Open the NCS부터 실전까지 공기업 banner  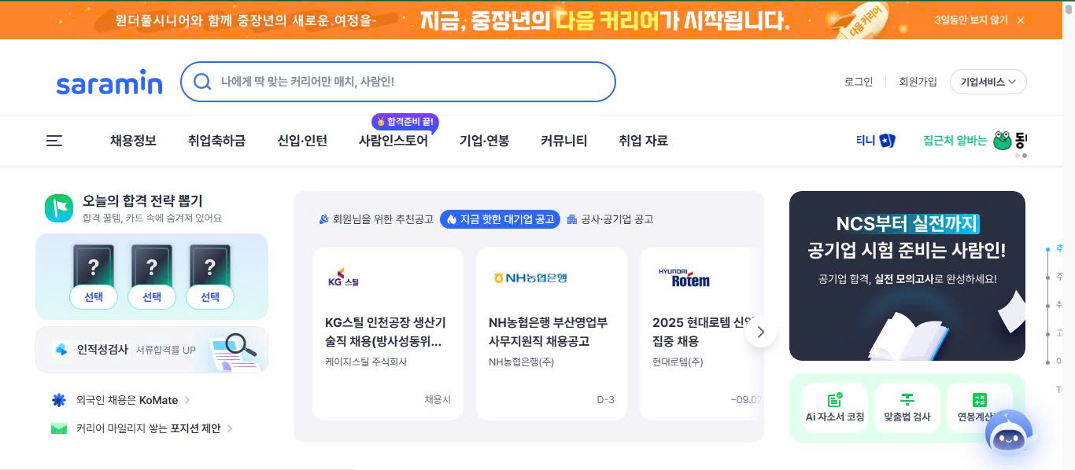pyautogui.click(x=907, y=276)
